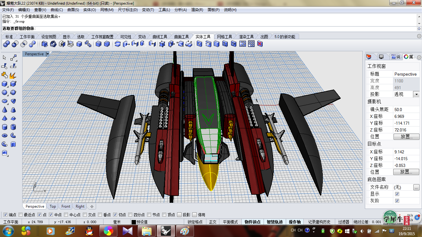Switch to the 曲面工具 toolbar tab
This screenshot has width=422, height=237.
(181, 37)
